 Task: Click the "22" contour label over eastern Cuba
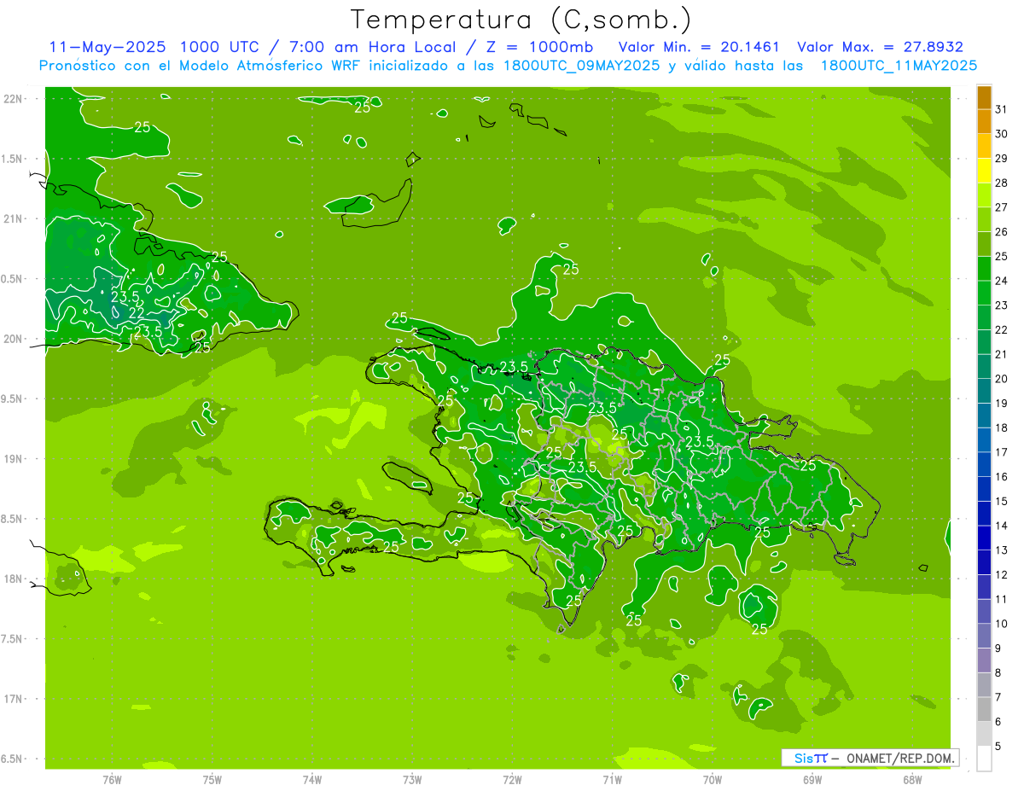tap(137, 313)
